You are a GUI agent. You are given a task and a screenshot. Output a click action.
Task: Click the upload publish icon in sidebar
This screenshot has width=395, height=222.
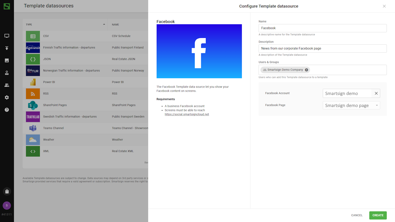coord(7,48)
